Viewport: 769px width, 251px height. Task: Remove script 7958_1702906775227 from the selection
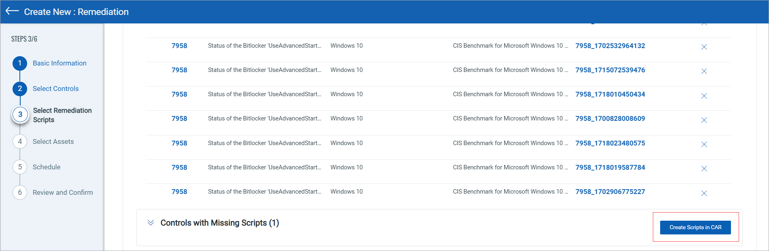pyautogui.click(x=704, y=193)
